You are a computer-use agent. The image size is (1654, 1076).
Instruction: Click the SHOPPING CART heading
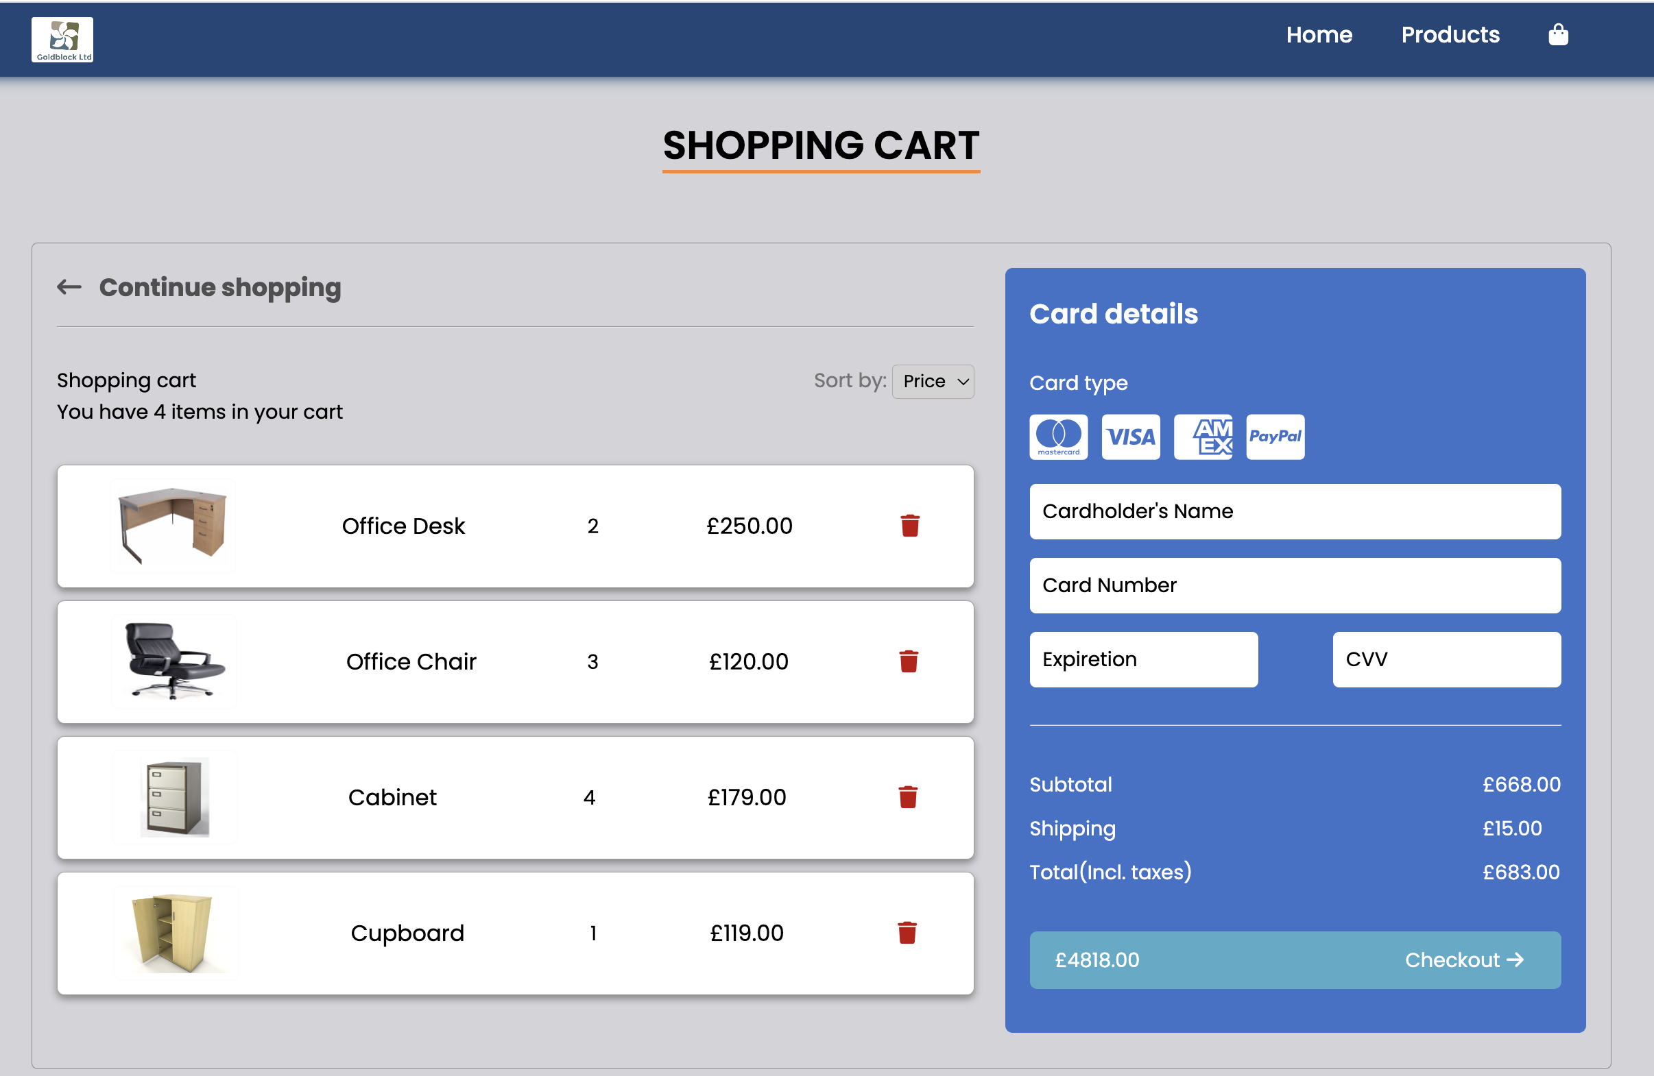coord(821,145)
